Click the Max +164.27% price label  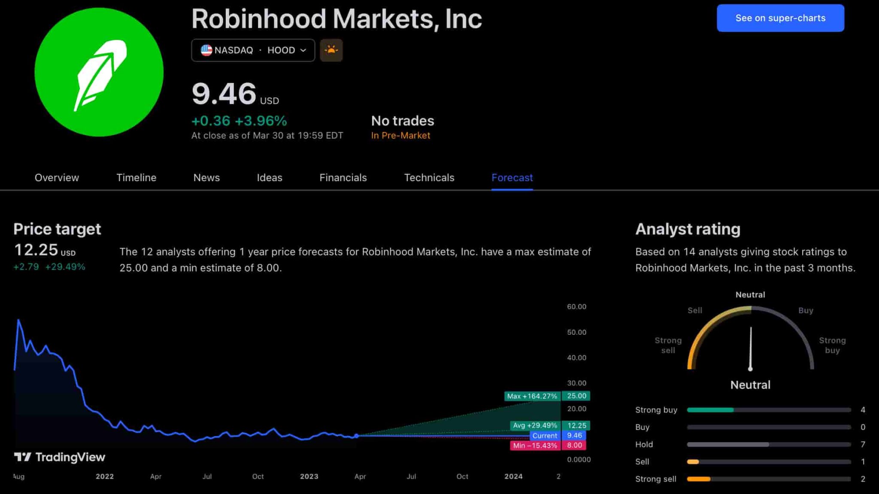pos(532,396)
